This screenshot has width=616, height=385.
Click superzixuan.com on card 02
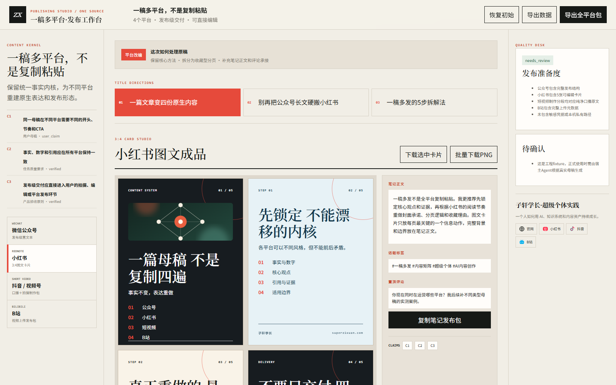click(x=347, y=333)
